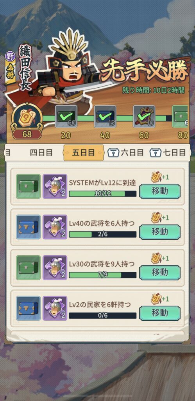The height and width of the screenshot is (401, 195).
Task: Click 移動 for Lv40の武将を6人持つ
Action: click(160, 232)
